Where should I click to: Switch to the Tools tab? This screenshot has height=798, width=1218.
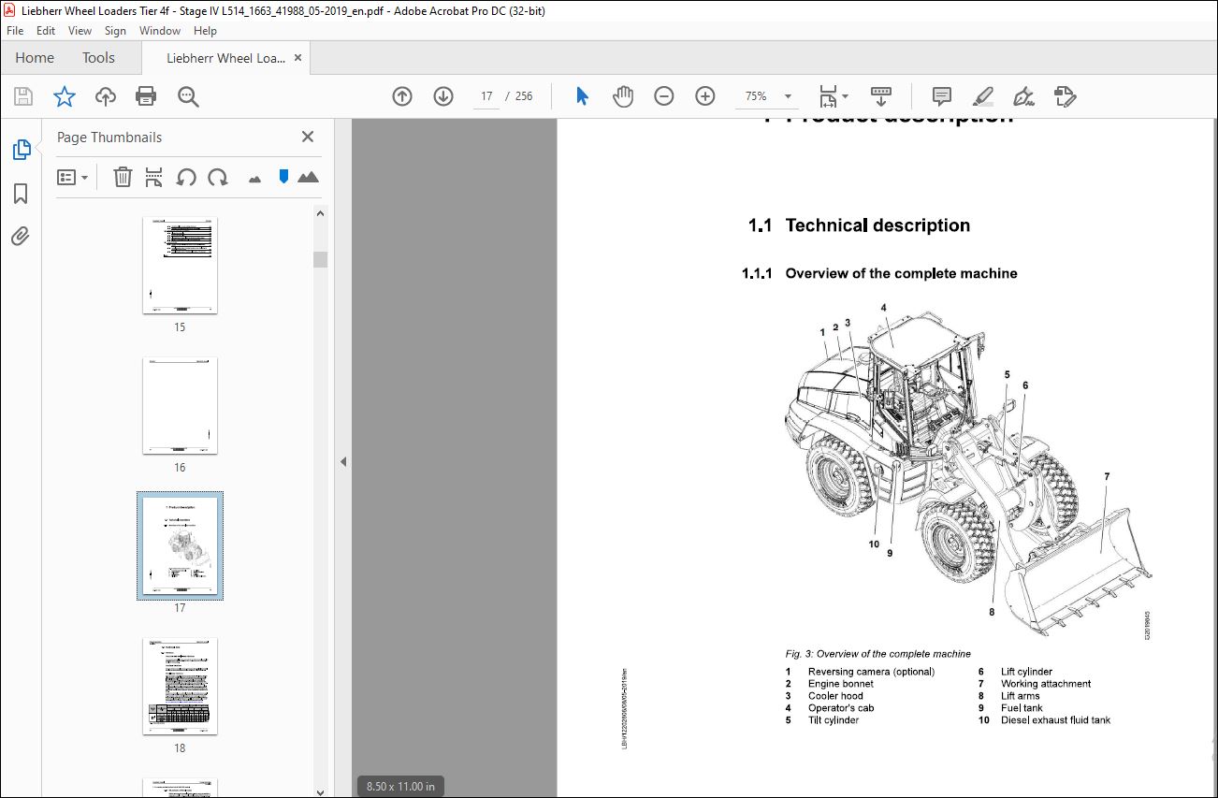[x=98, y=58]
